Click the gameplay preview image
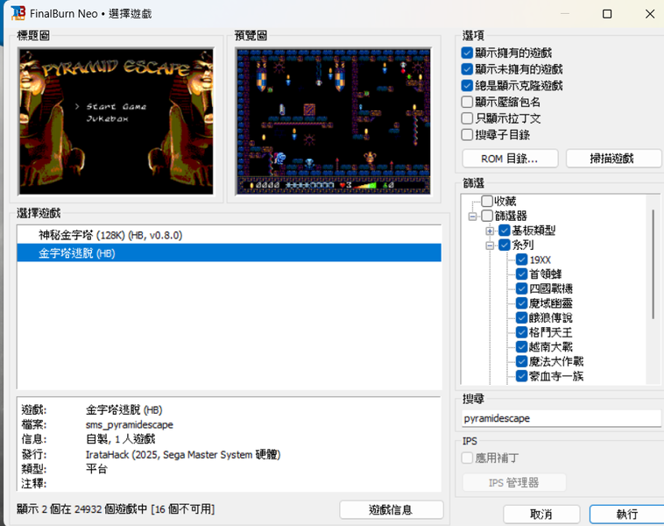Image resolution: width=664 pixels, height=526 pixels. pos(334,122)
